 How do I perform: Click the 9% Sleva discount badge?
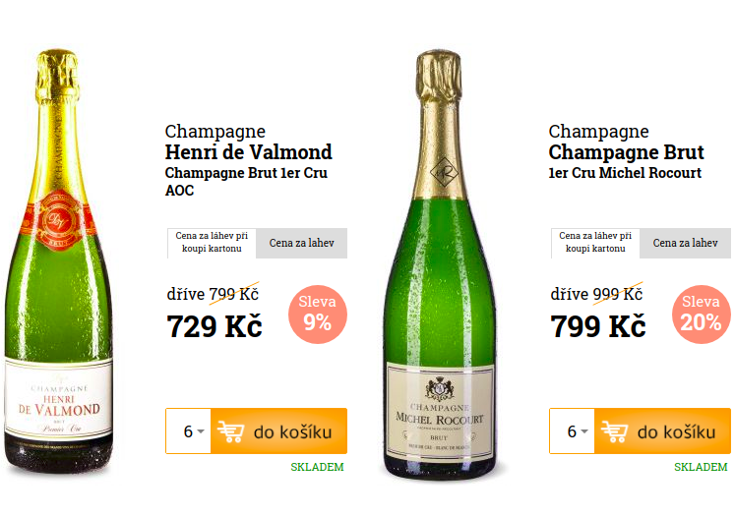pos(317,314)
